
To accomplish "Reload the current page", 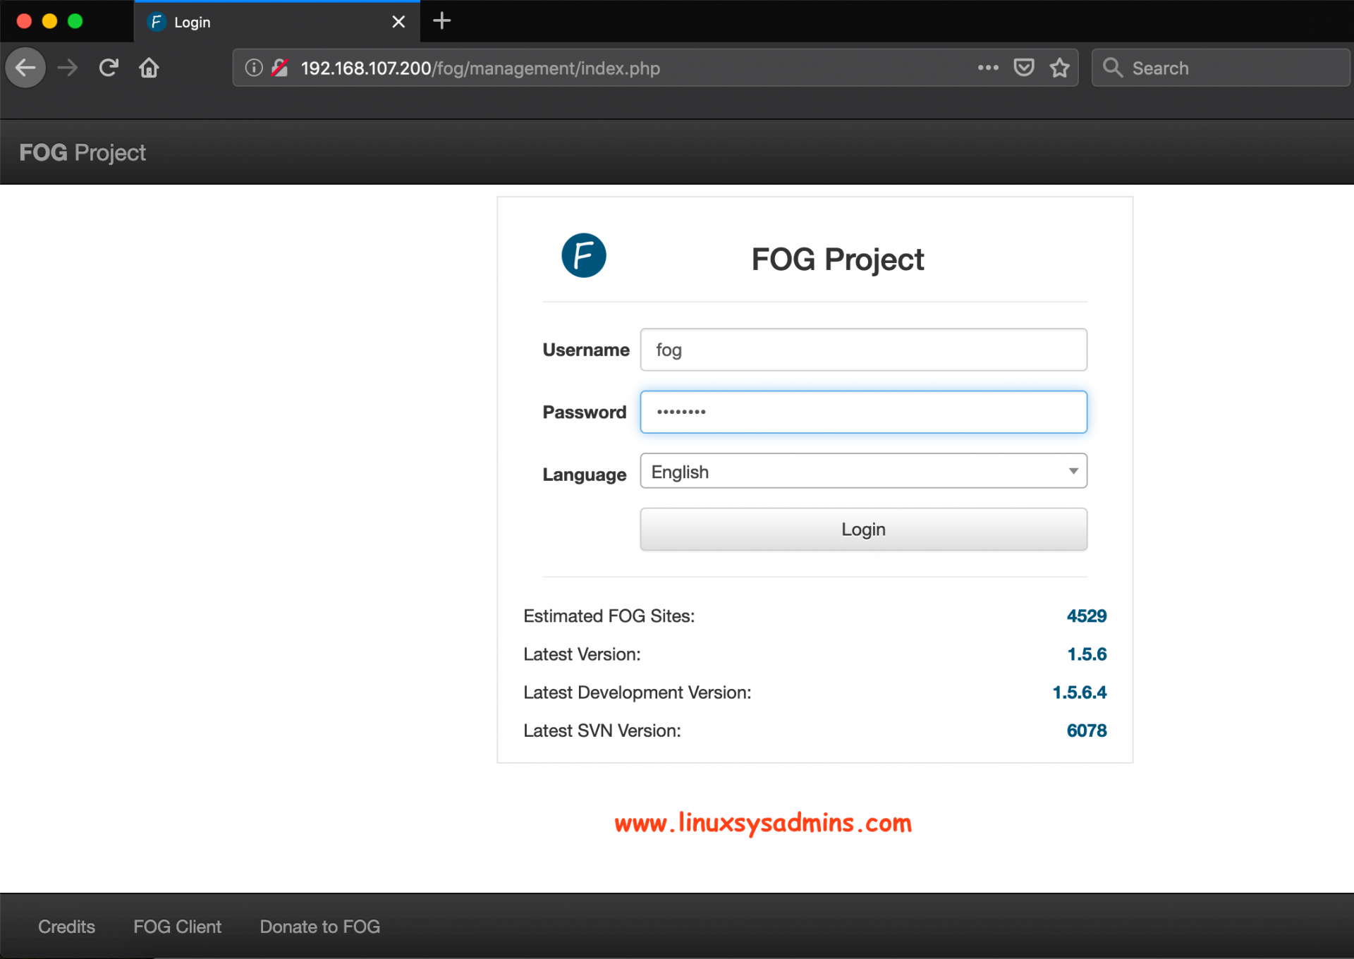I will tap(108, 68).
